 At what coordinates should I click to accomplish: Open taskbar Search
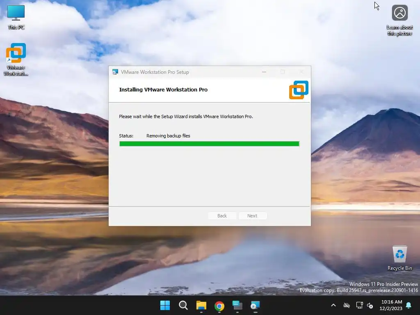pyautogui.click(x=183, y=305)
